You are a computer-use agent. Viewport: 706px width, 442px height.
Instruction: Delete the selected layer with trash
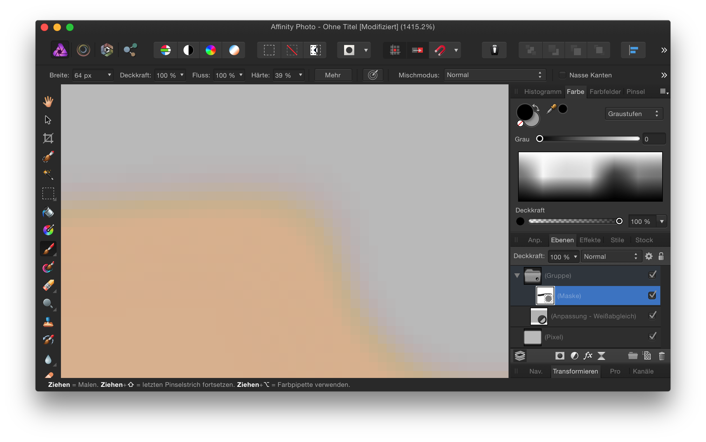[662, 356]
